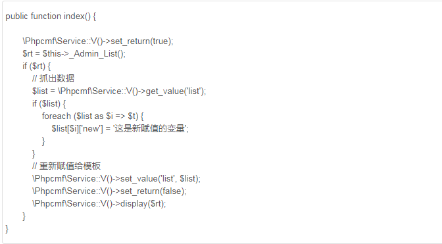Click the closing brace of the foreach loop

pyautogui.click(x=43, y=141)
